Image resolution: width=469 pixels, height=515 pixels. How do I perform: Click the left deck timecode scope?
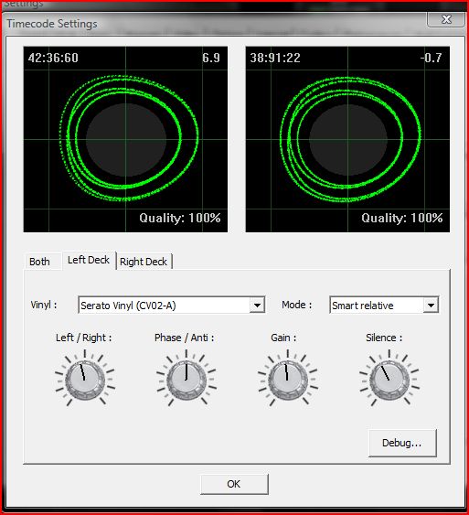[125, 139]
